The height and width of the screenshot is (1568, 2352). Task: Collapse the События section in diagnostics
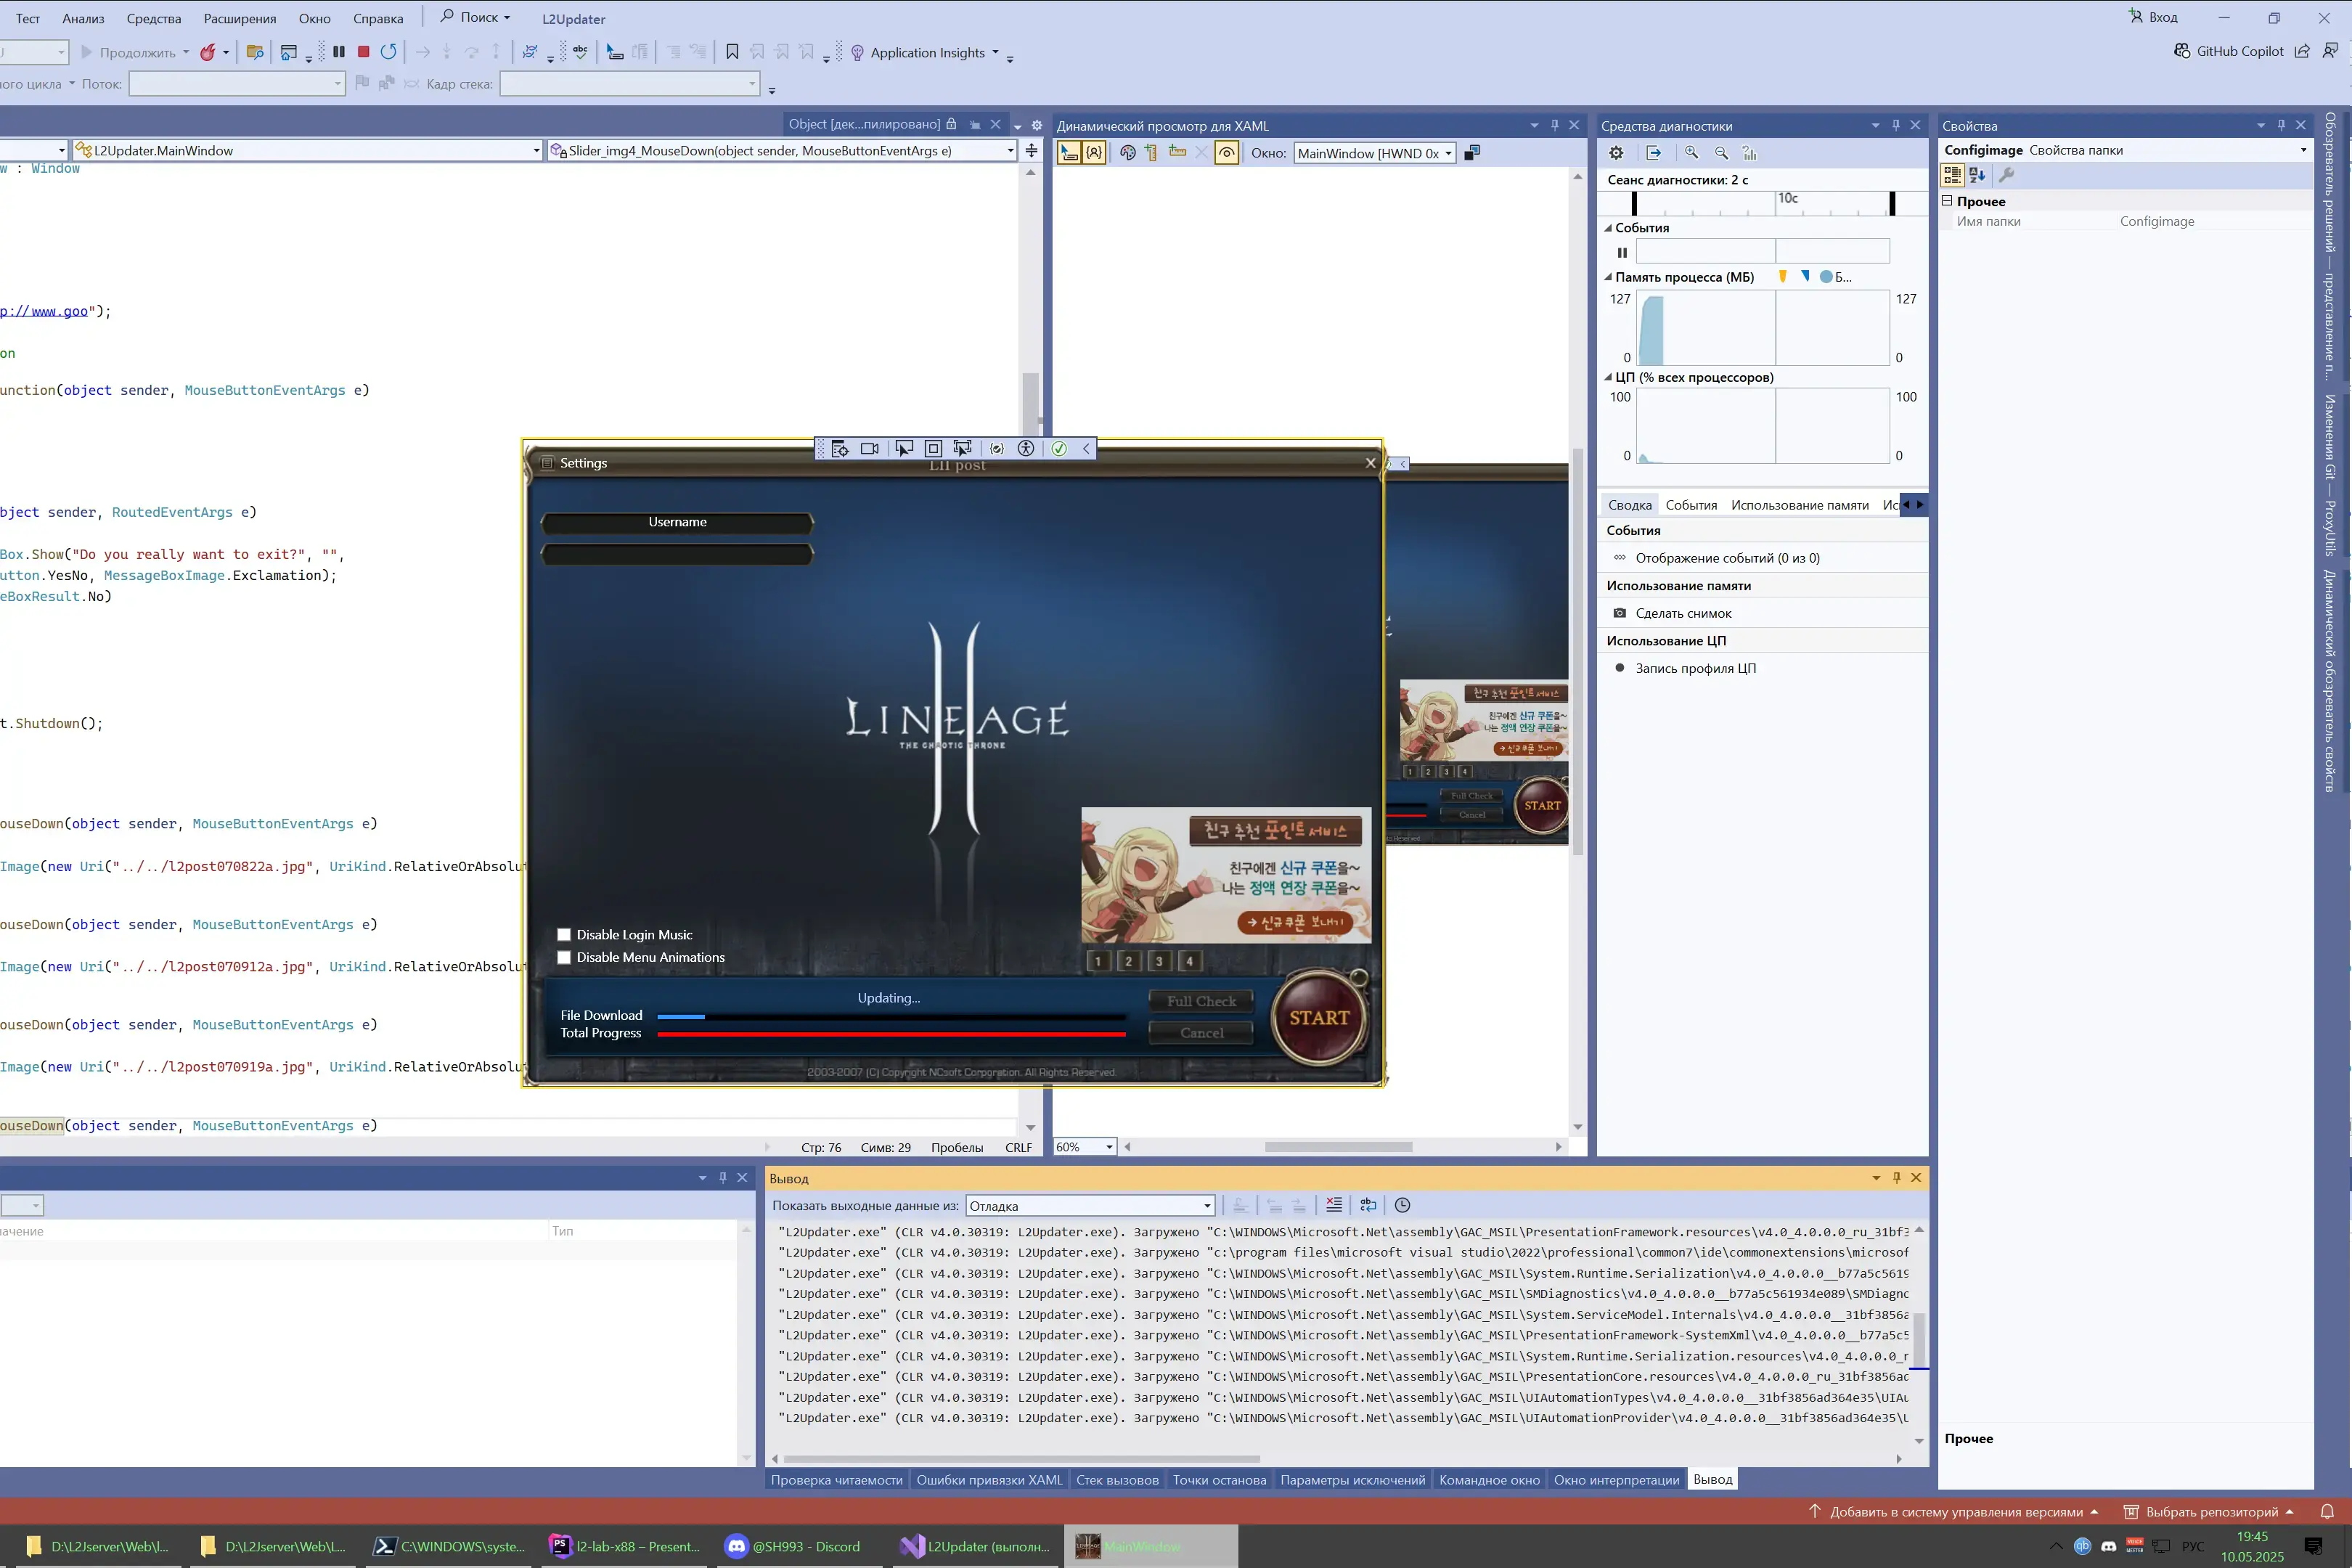click(x=1608, y=228)
